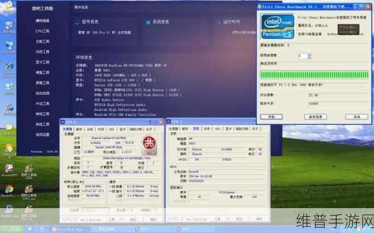The image size is (374, 233).
Task: Switch to 内存 tab in left CPU-Z window
Action: [x=100, y=129]
